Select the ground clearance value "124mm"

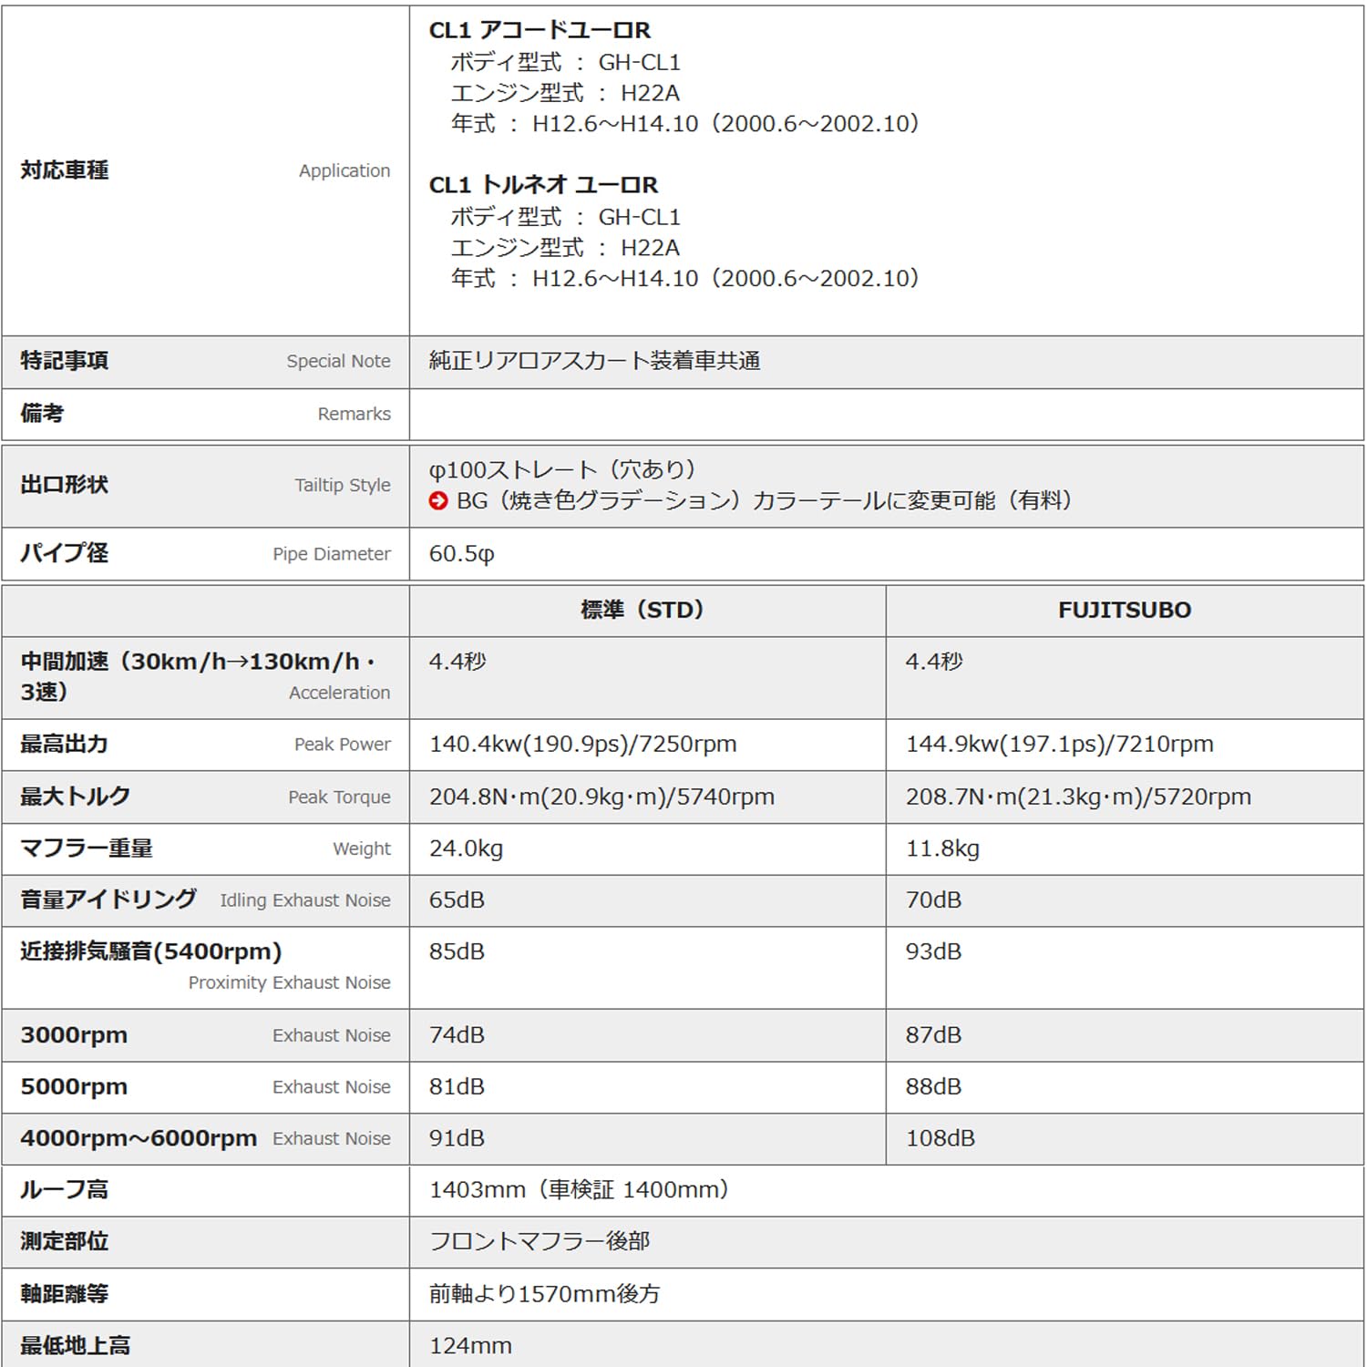point(471,1346)
